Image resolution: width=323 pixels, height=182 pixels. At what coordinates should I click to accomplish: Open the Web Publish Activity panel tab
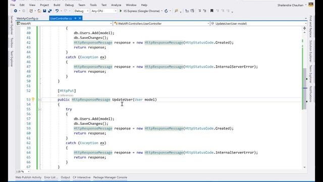[x=28, y=177]
